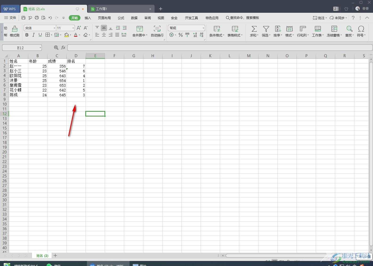Toggle bold formatting

click(x=27, y=35)
